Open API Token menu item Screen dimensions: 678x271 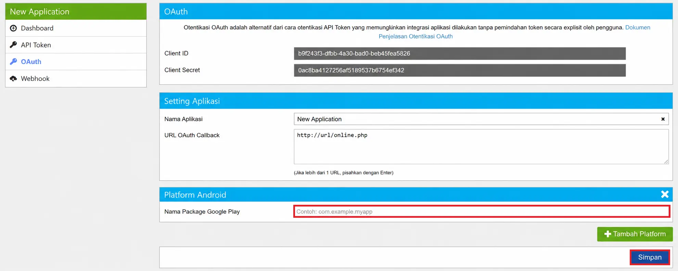click(76, 45)
